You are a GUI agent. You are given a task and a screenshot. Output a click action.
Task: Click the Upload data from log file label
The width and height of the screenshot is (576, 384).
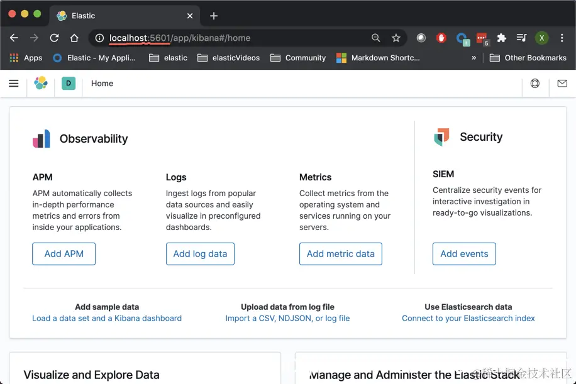click(287, 307)
